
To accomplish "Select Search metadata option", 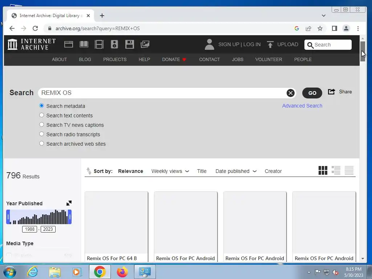I will (x=41, y=106).
